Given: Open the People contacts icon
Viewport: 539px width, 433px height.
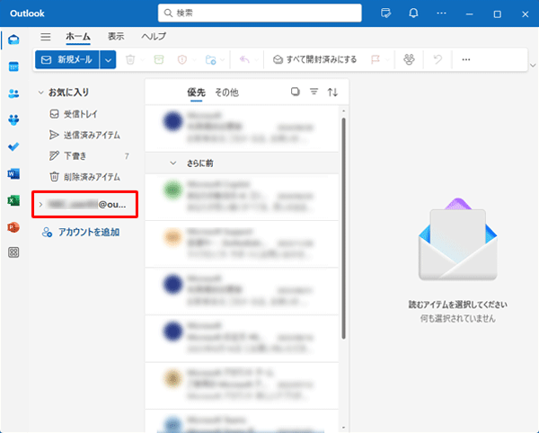Looking at the screenshot, I should click(13, 93).
